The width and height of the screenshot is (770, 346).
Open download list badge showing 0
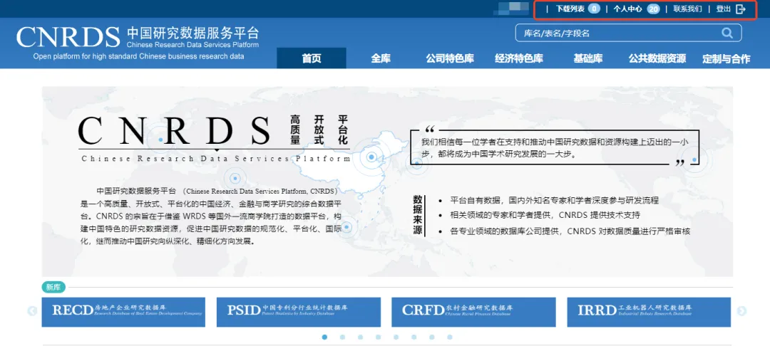pyautogui.click(x=594, y=9)
